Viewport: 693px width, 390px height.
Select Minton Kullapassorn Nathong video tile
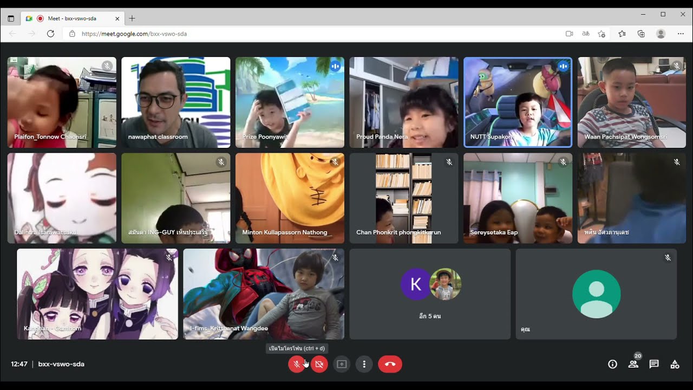coord(290,198)
